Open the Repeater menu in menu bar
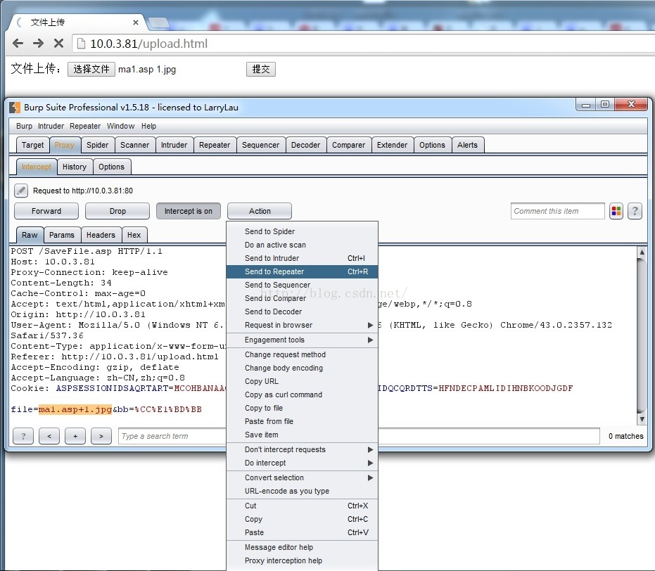Viewport: 655px width, 571px height. [85, 126]
